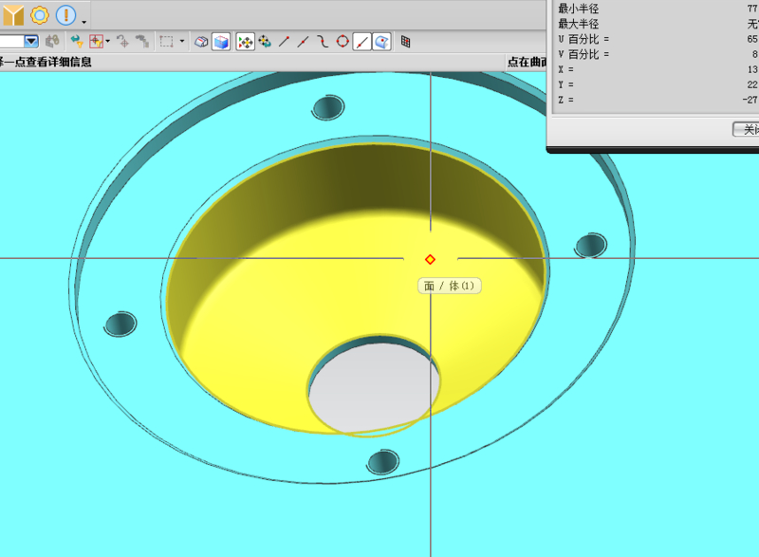
Task: Enable end point snap on line
Action: point(284,42)
